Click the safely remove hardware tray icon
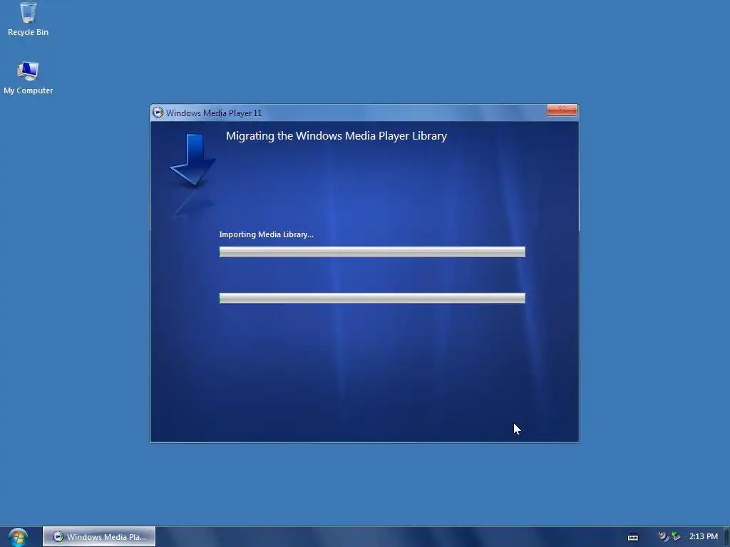Screen dimensions: 730x547 click(x=676, y=537)
